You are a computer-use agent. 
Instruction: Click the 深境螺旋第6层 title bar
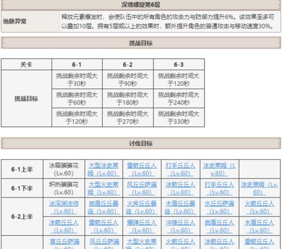tap(141, 5)
